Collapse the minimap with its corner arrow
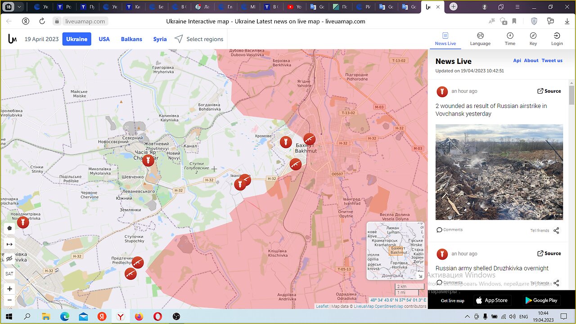 pyautogui.click(x=420, y=276)
